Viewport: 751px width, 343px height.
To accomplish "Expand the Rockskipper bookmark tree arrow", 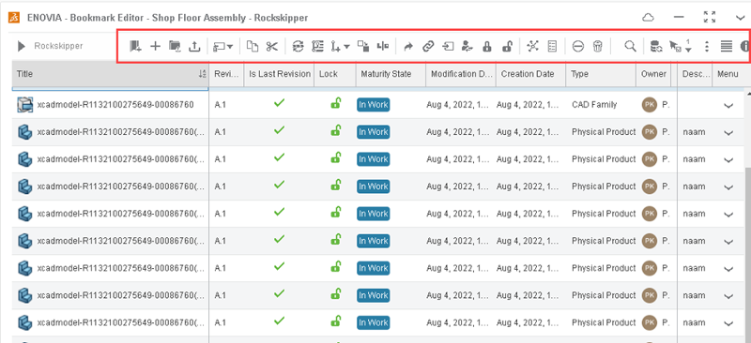I will coord(21,47).
